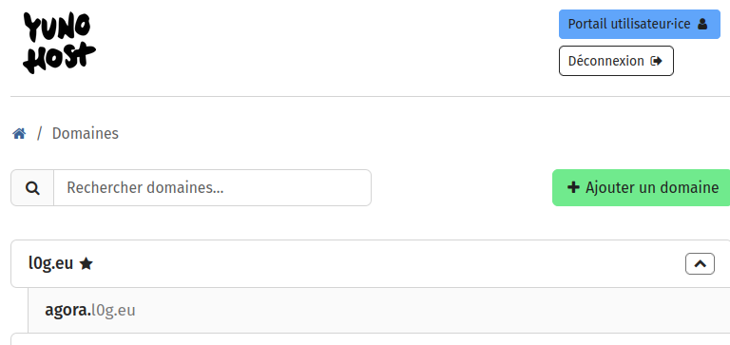Focus the Rechercher domaines search field
This screenshot has height=345, width=730.
point(212,188)
